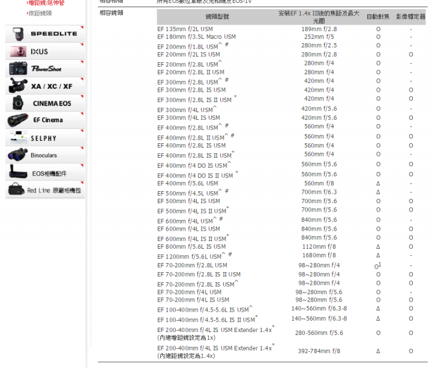Select the 252mm f/5 value
The height and width of the screenshot is (368, 432).
319,37
